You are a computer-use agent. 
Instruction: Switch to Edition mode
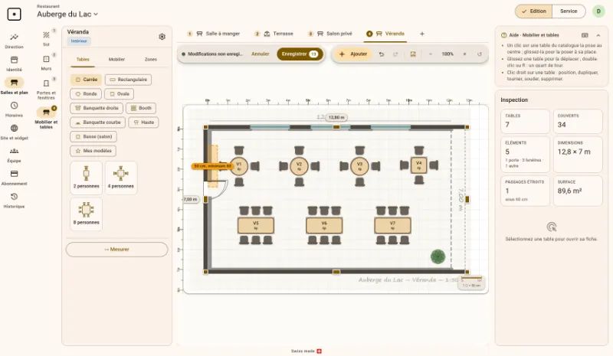click(x=533, y=11)
